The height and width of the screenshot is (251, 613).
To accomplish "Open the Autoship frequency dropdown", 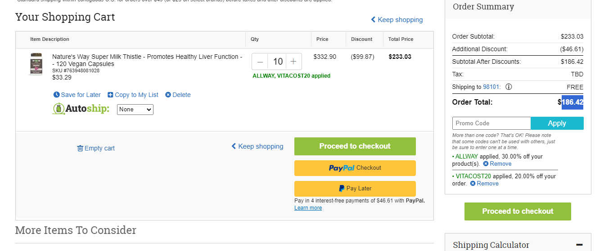I will pos(135,110).
